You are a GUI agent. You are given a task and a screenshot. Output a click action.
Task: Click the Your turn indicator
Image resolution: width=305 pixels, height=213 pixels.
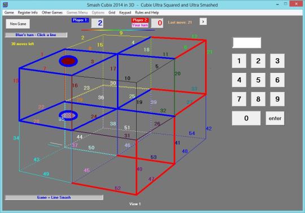click(x=140, y=25)
